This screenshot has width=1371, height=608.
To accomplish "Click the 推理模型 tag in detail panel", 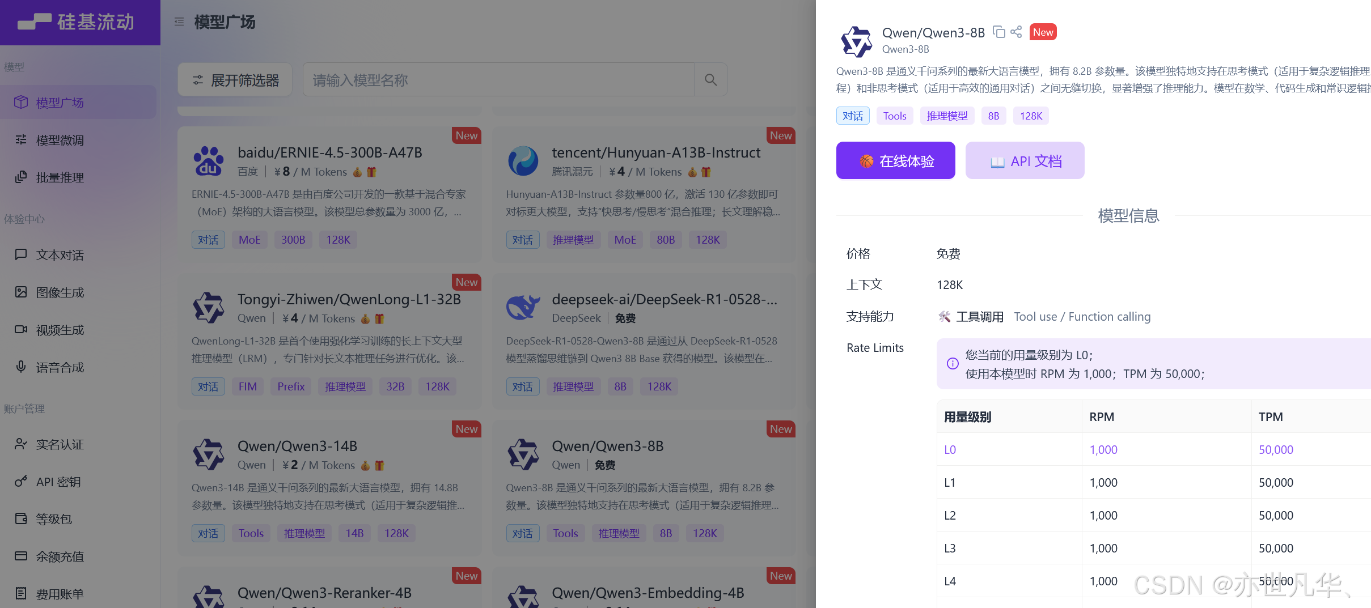I will point(947,116).
